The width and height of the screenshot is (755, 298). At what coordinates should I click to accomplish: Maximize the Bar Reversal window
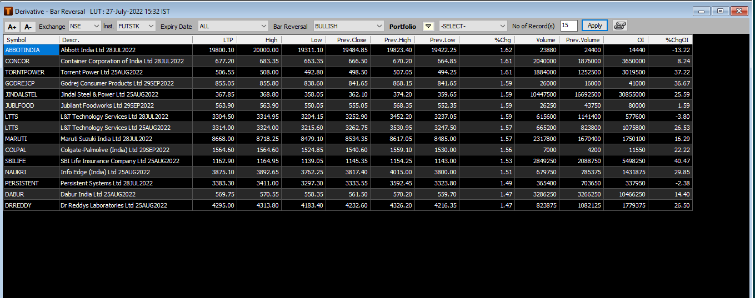click(x=720, y=11)
